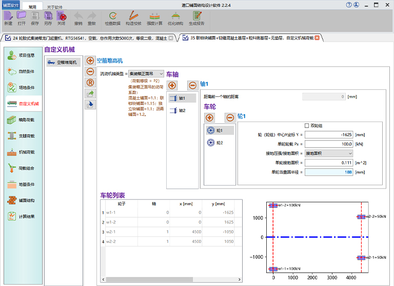Click the 单轮轮载 Px input field
The image size is (394, 286).
pyautogui.click(x=328, y=144)
